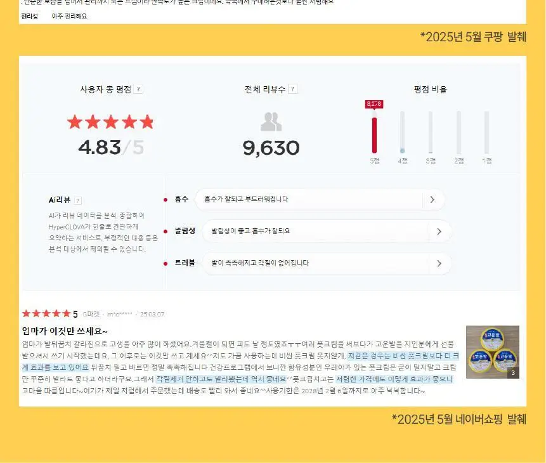Open the help icon next to AI리뷰
The height and width of the screenshot is (463, 546).
(78, 200)
